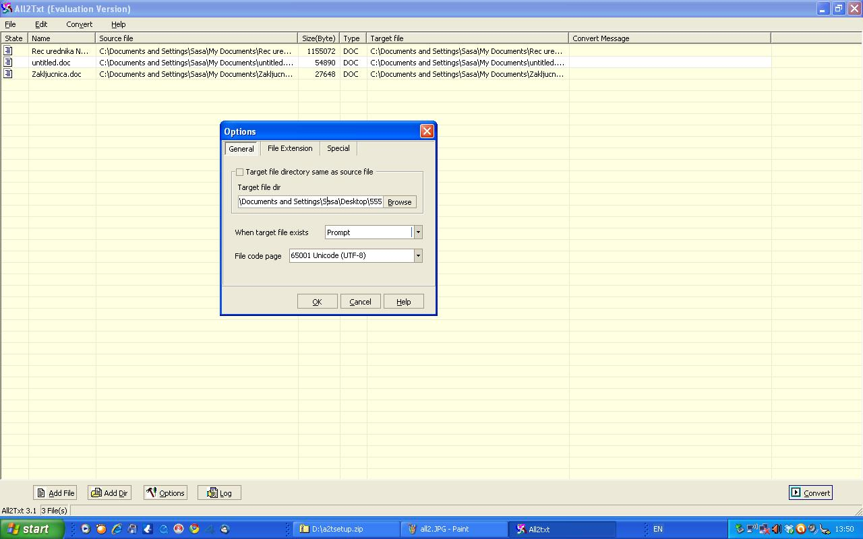The image size is (863, 539).
Task: Click the floppy disk quick launch icon
Action: 132,529
